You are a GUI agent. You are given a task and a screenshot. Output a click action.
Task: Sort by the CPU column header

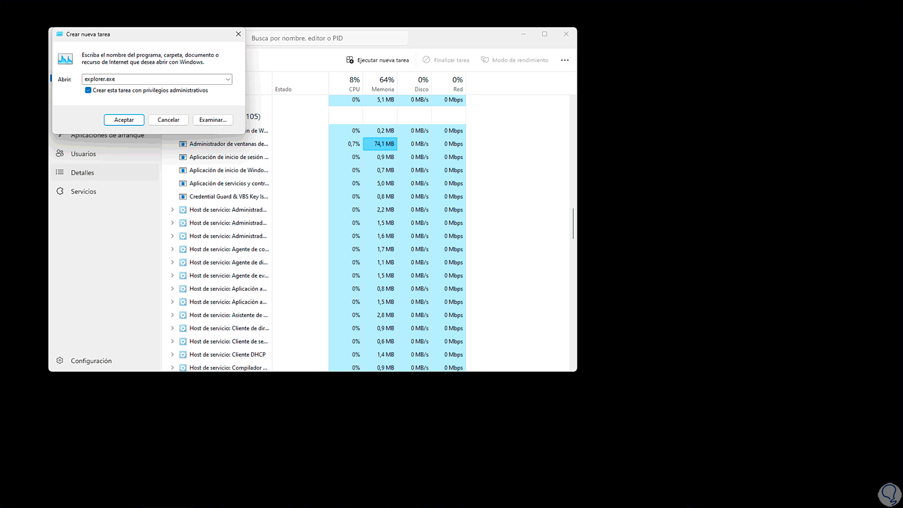pyautogui.click(x=346, y=84)
